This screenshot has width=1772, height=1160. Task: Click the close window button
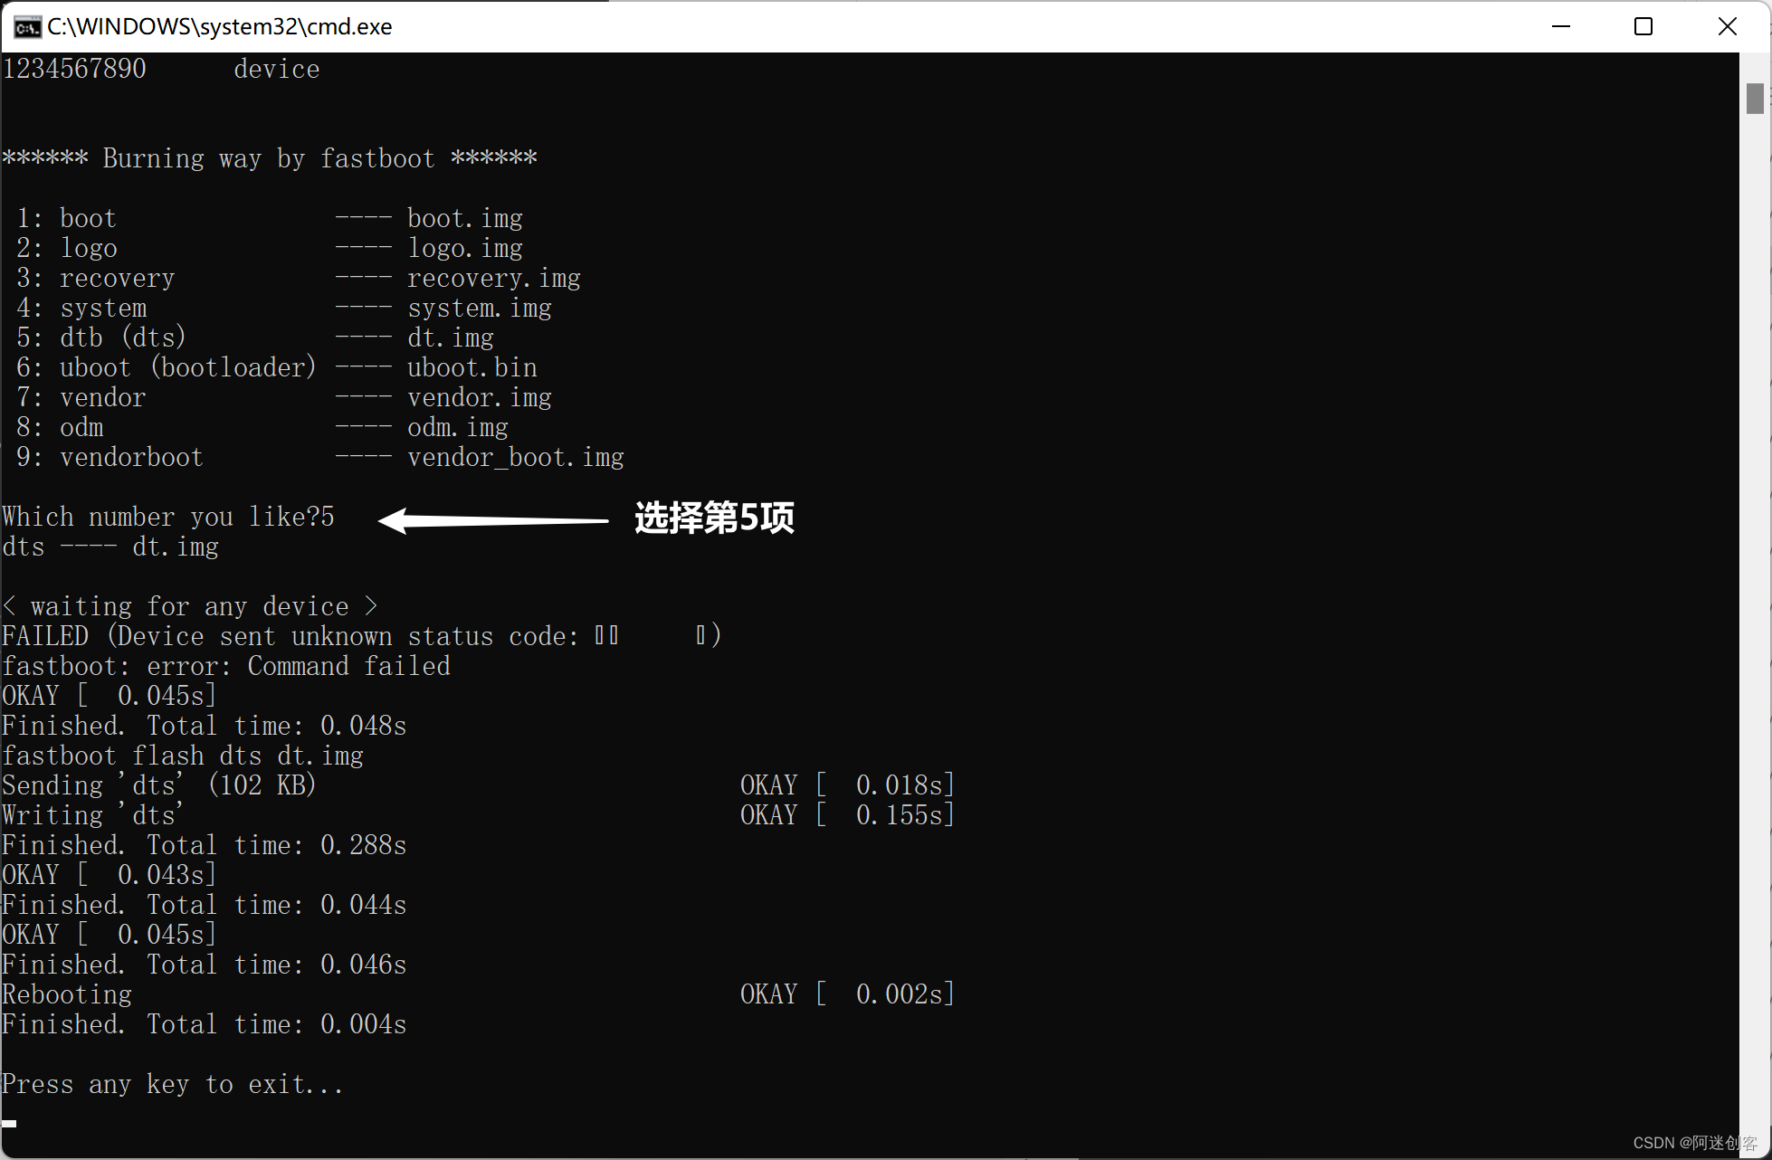click(x=1727, y=24)
